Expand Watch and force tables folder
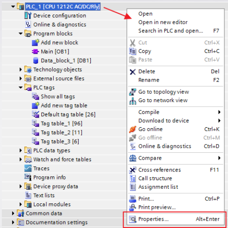Image resolution: width=228 pixels, height=228 pixels. (x=20, y=159)
